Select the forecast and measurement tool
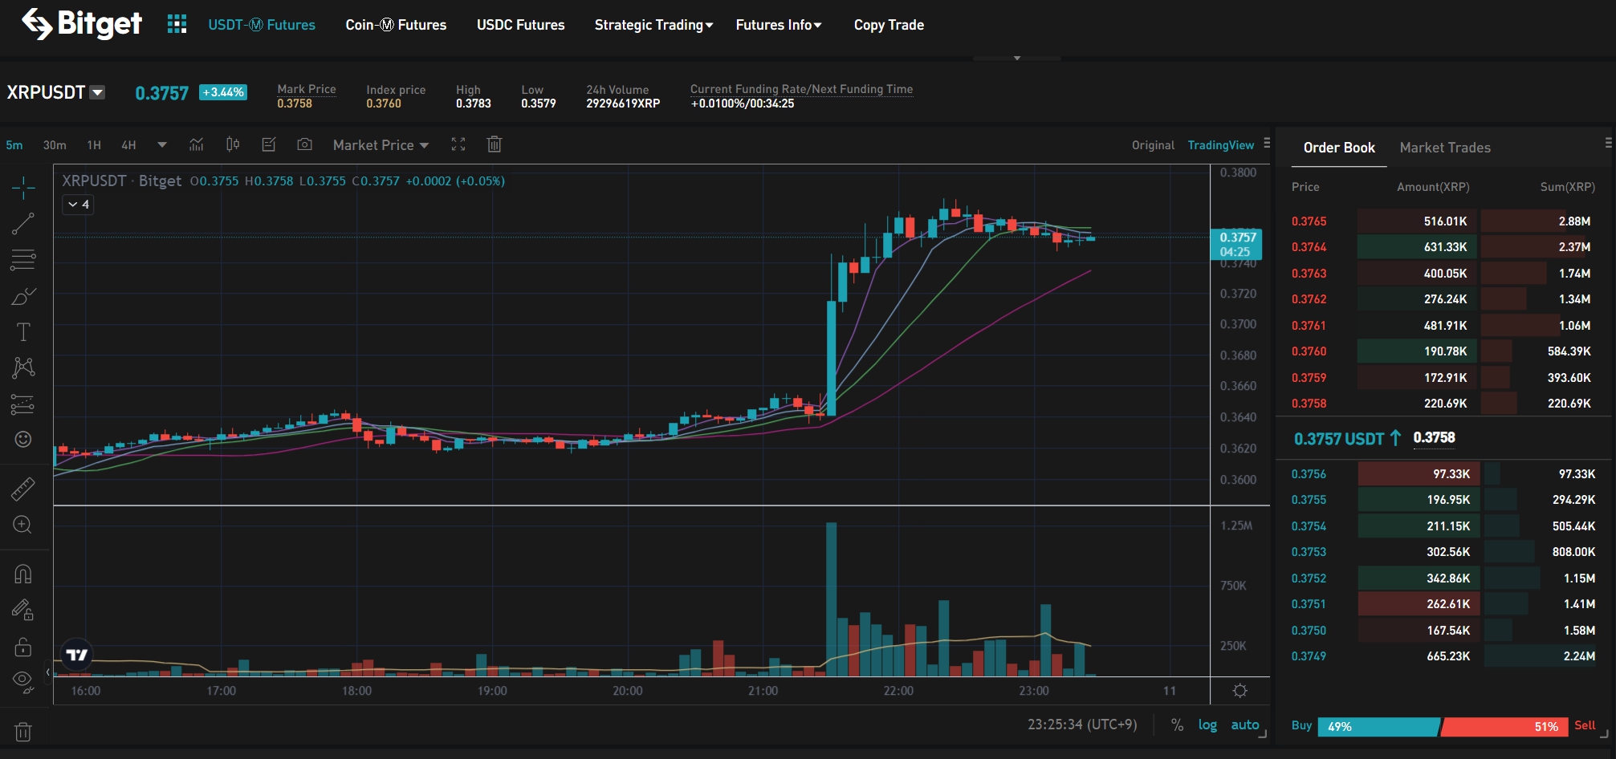The width and height of the screenshot is (1616, 759). coord(23,404)
